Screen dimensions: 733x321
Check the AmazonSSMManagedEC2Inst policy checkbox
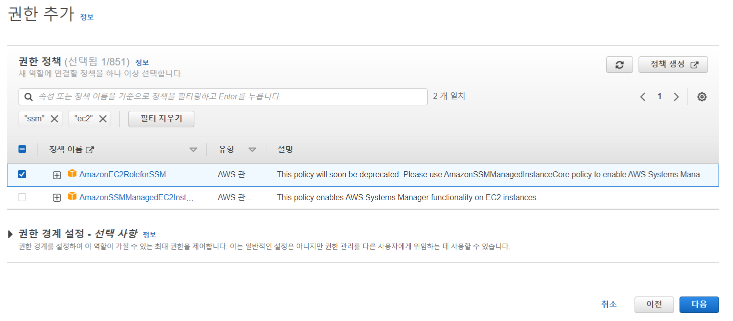[22, 197]
